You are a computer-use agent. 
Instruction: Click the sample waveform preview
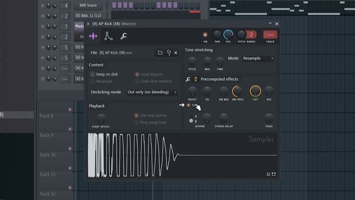182,155
